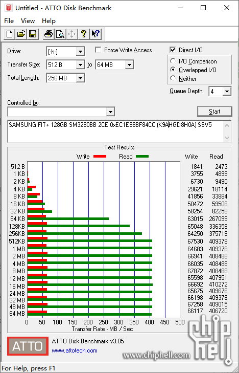Click the Write column header

[192, 157]
